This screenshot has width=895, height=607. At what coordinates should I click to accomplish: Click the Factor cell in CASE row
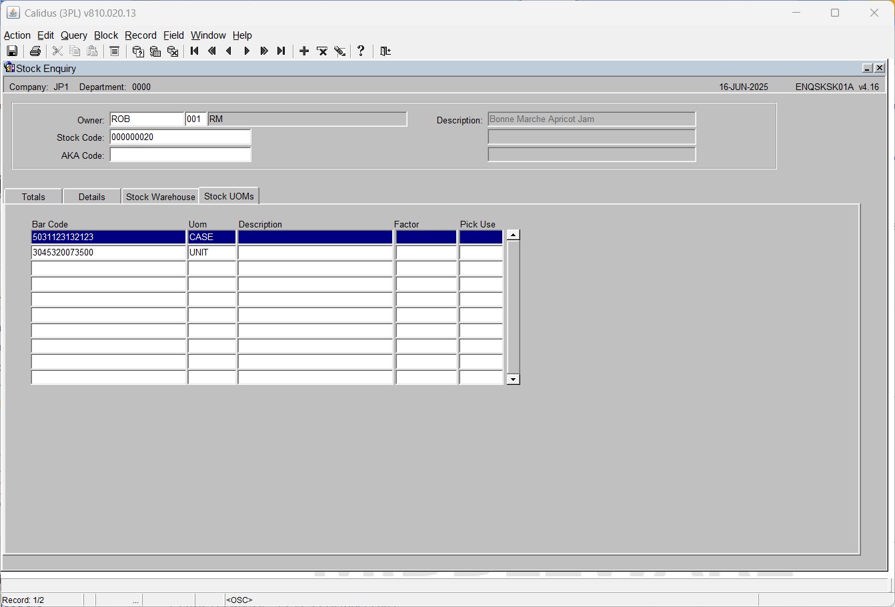[426, 237]
